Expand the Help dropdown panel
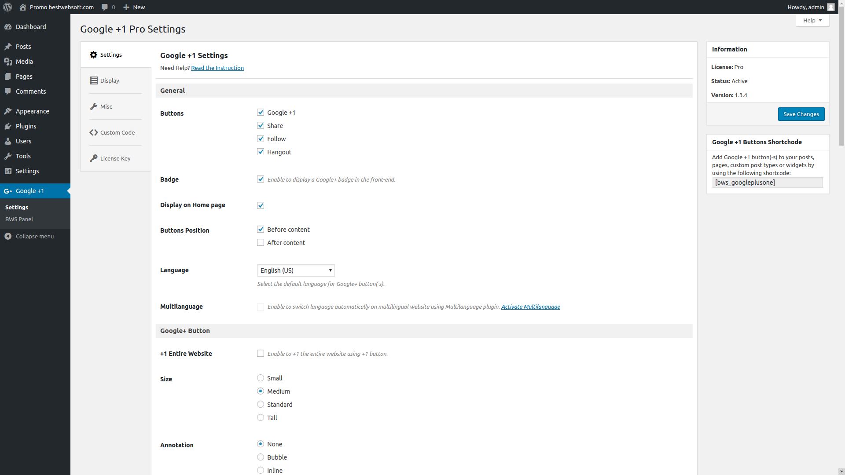The image size is (845, 475). tap(812, 20)
